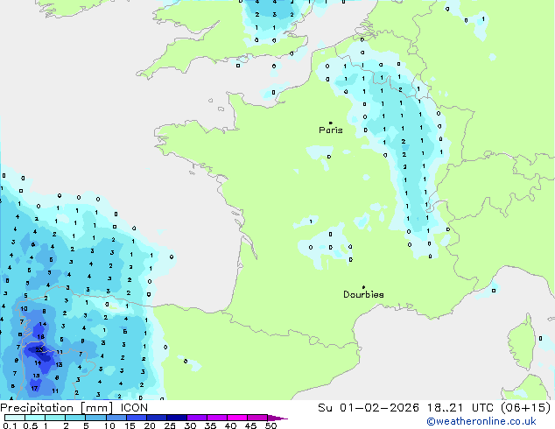The height and width of the screenshot is (429, 555).
Task: Select the 2–5 mm legend swatch
Action: coord(75,418)
